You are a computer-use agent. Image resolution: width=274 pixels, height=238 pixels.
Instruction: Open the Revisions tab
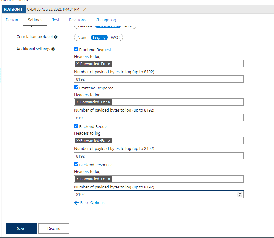tap(78, 20)
